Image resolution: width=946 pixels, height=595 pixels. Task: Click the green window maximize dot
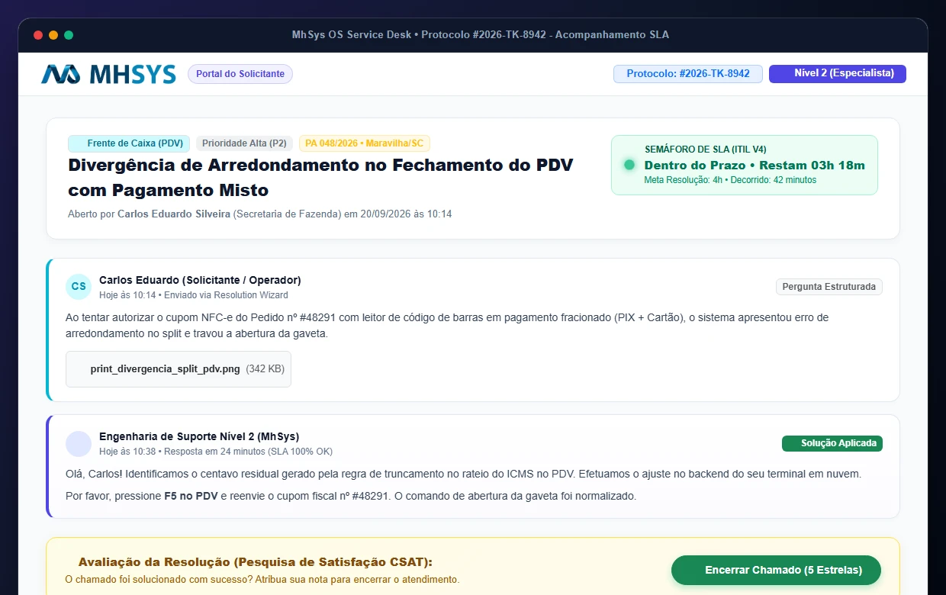pyautogui.click(x=69, y=35)
